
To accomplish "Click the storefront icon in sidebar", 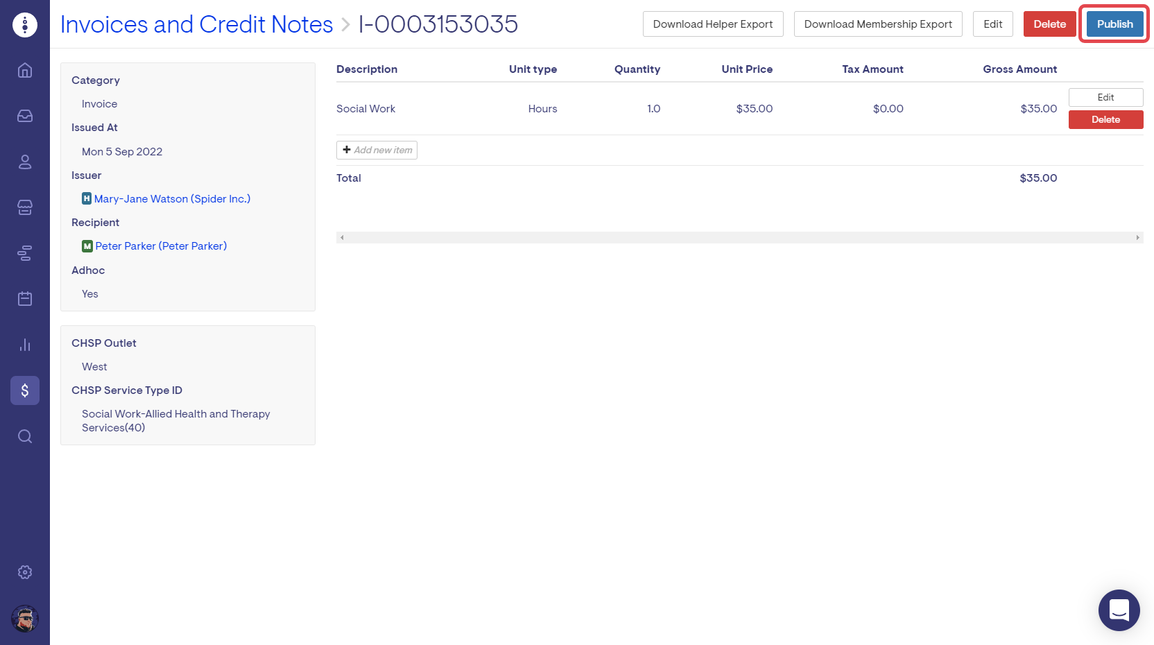I will point(25,207).
